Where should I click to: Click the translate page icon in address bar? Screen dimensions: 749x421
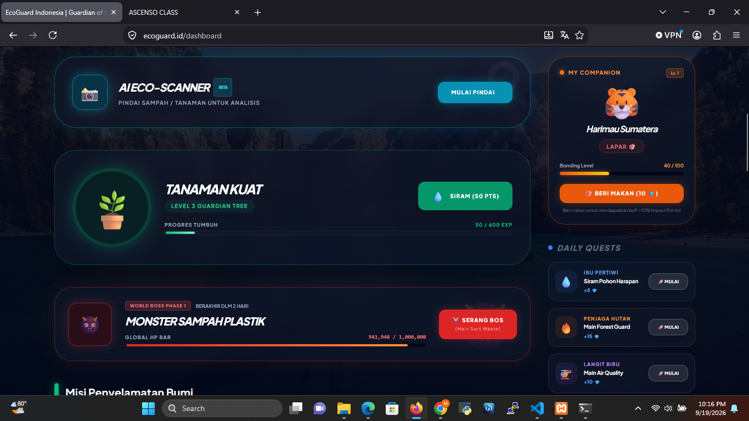(x=564, y=35)
